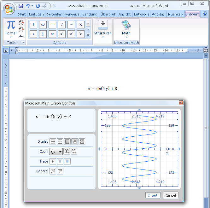
Task: Toggle axes display in Graph Controls
Action: click(x=53, y=141)
